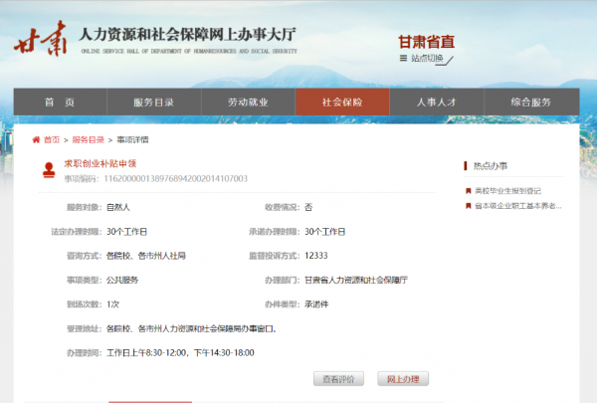
Task: Click the red person stamp icon
Action: point(49,170)
